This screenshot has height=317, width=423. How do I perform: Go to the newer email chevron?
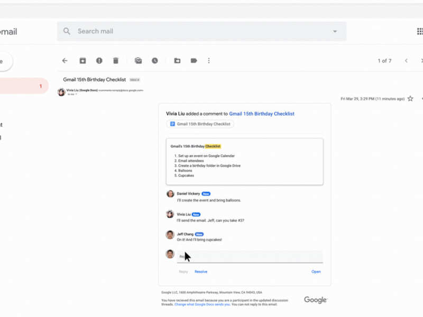[406, 61]
